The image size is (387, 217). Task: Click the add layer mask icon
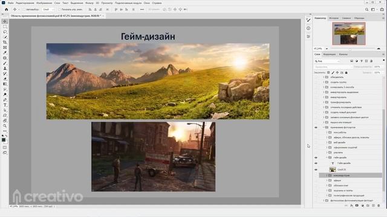pos(357,206)
